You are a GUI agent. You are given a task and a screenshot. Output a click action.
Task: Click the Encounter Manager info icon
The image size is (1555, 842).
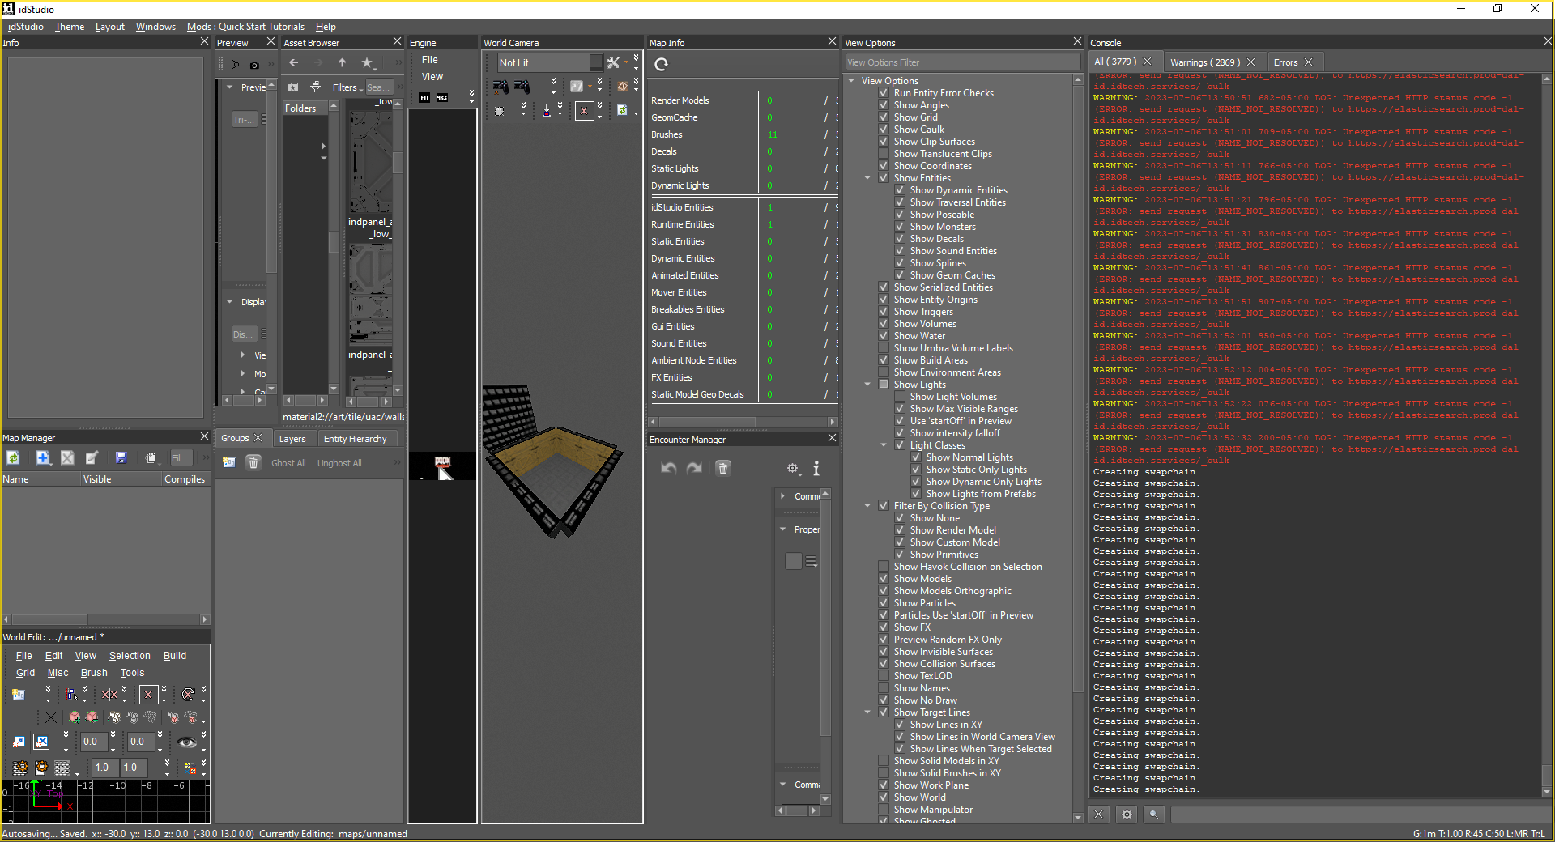pos(816,468)
